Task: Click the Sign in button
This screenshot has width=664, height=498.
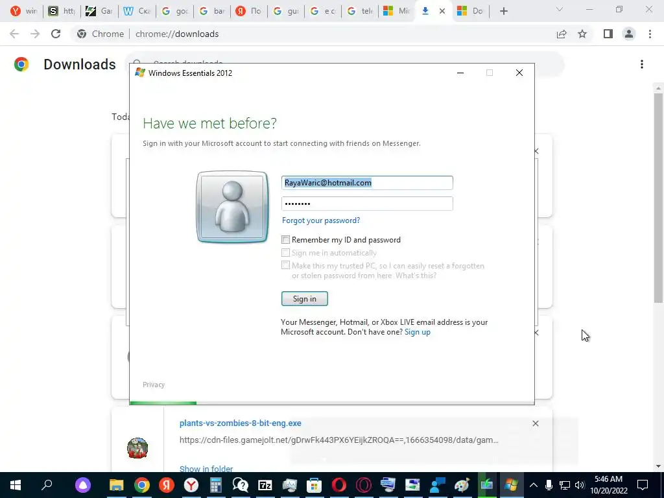Action: click(305, 298)
